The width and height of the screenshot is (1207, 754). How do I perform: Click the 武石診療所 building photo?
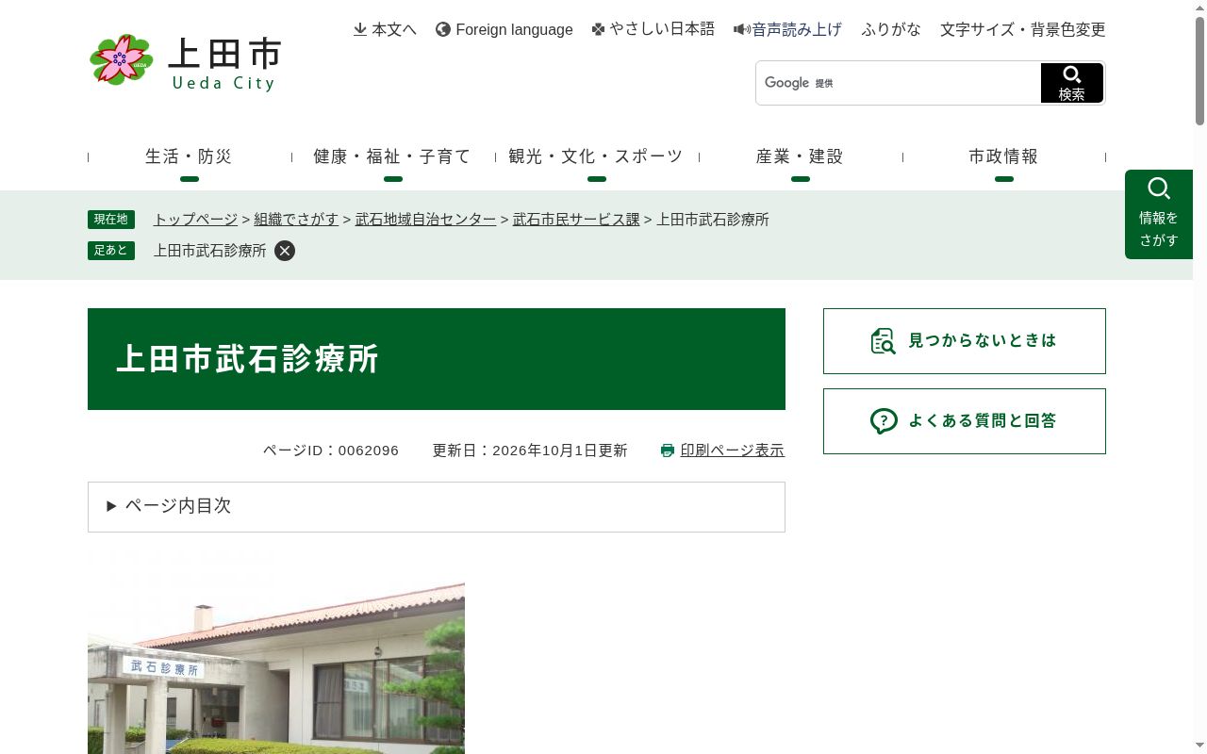coord(276,653)
